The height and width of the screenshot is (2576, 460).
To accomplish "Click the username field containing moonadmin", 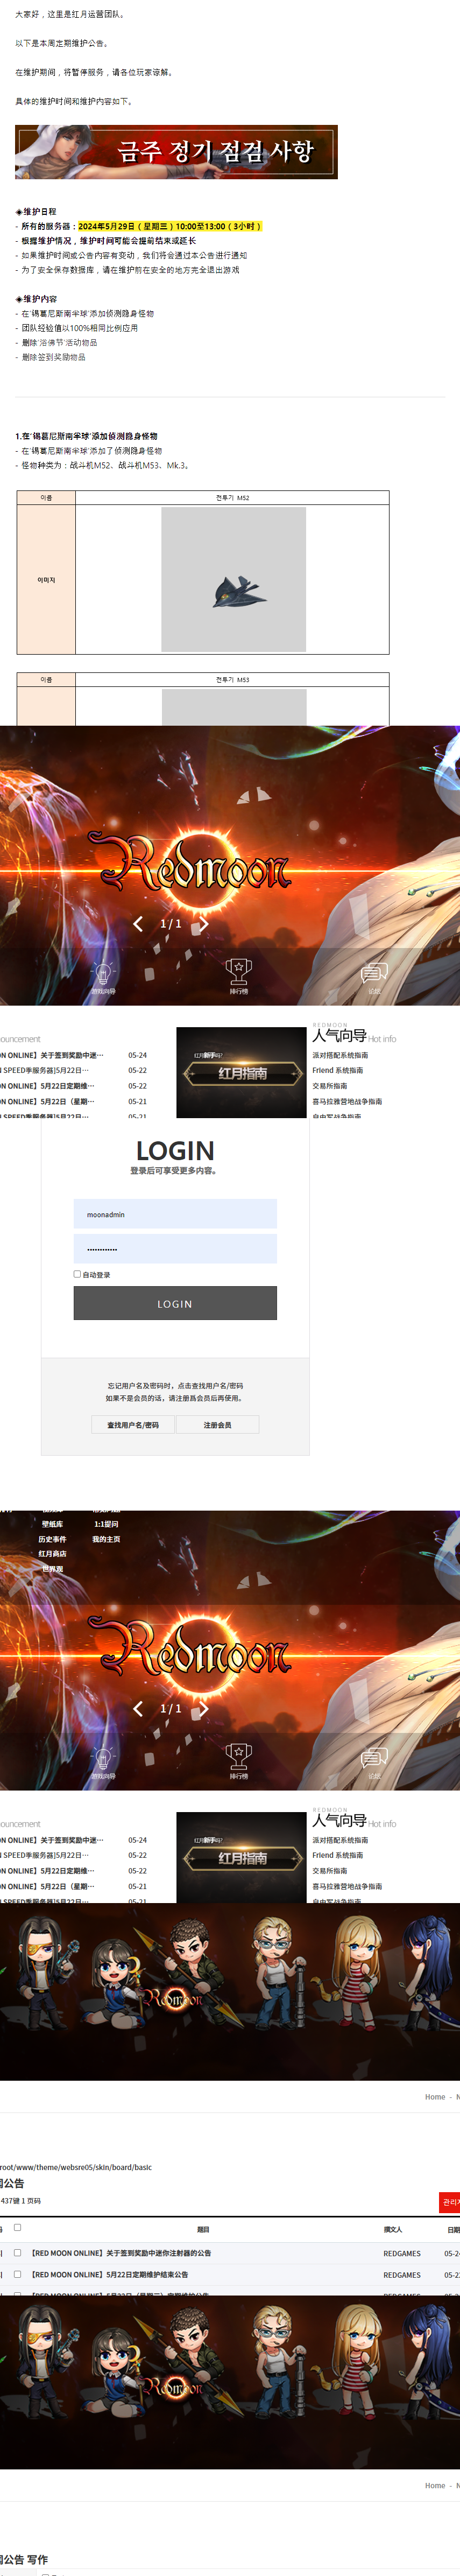I will [x=175, y=1214].
